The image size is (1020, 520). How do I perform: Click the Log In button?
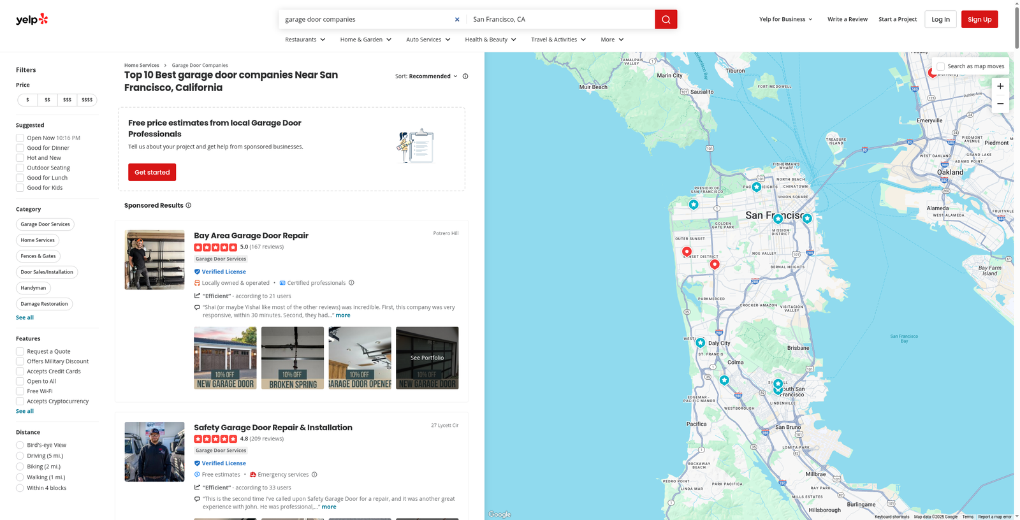coord(940,19)
